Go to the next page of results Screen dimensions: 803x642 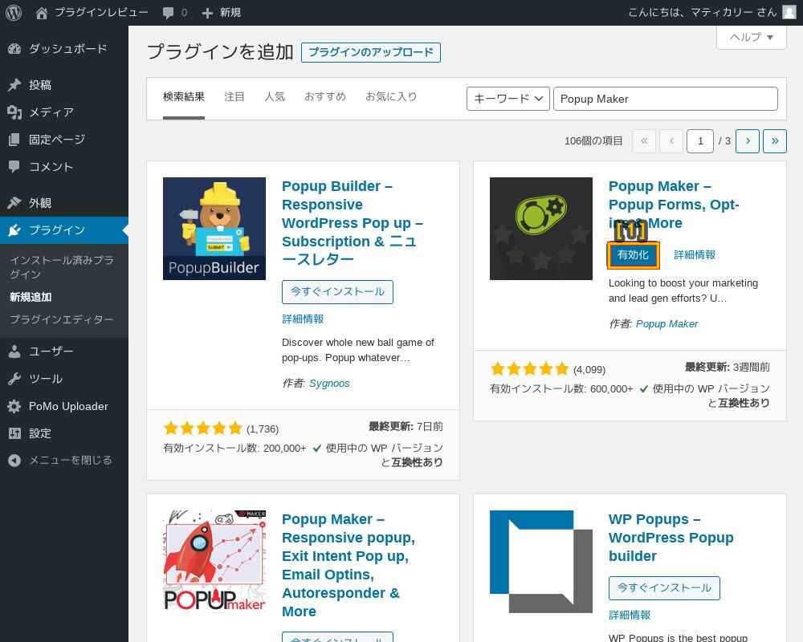(748, 140)
